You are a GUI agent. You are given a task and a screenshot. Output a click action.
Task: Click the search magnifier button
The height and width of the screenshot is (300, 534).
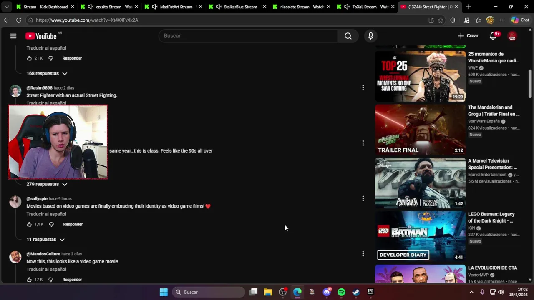(348, 36)
